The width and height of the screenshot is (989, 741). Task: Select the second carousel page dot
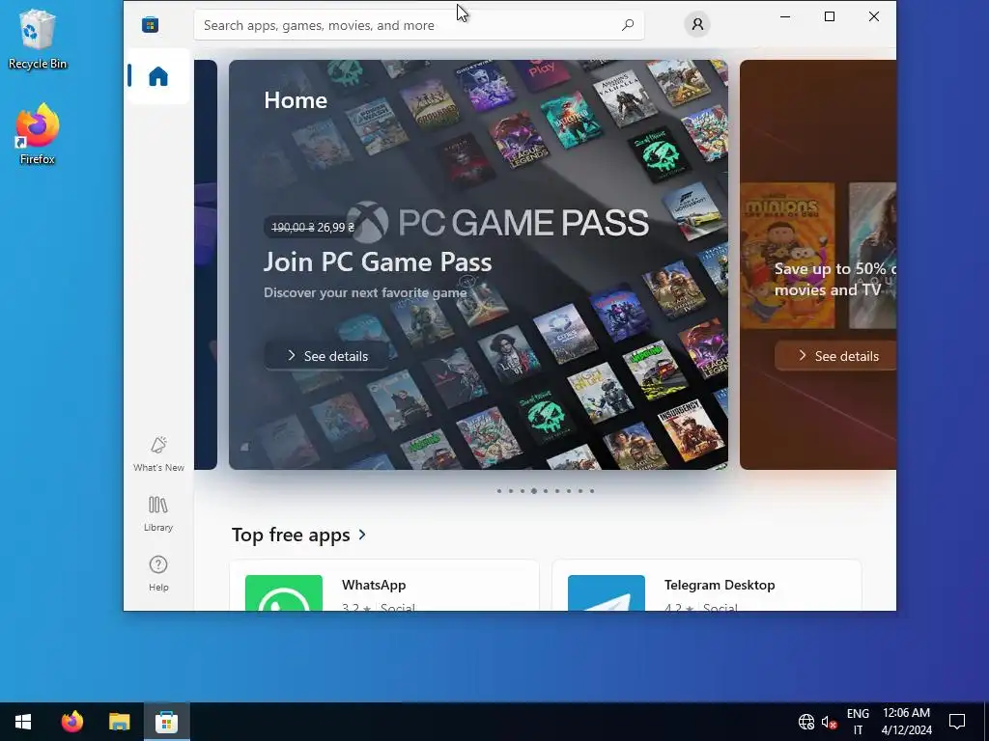[x=511, y=491]
